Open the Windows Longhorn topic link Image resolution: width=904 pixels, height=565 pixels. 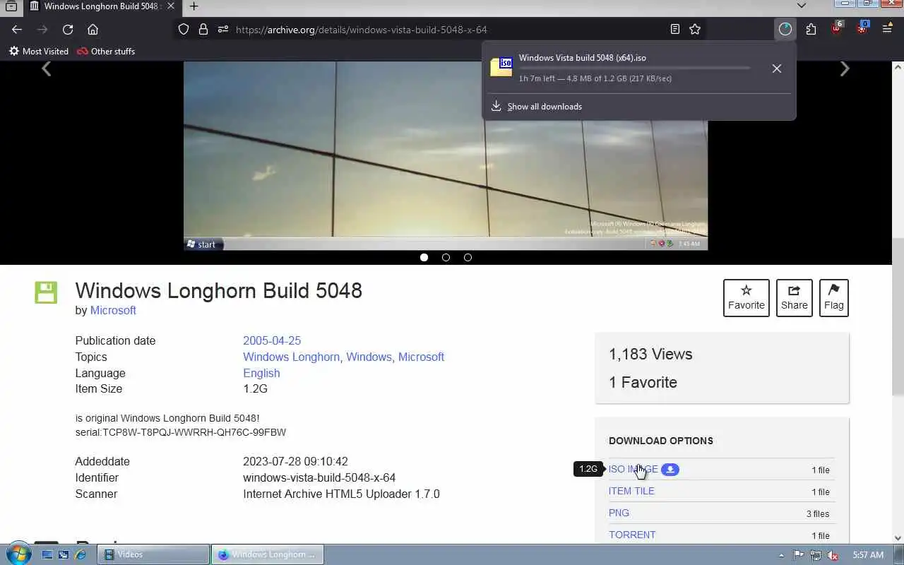[x=291, y=357]
